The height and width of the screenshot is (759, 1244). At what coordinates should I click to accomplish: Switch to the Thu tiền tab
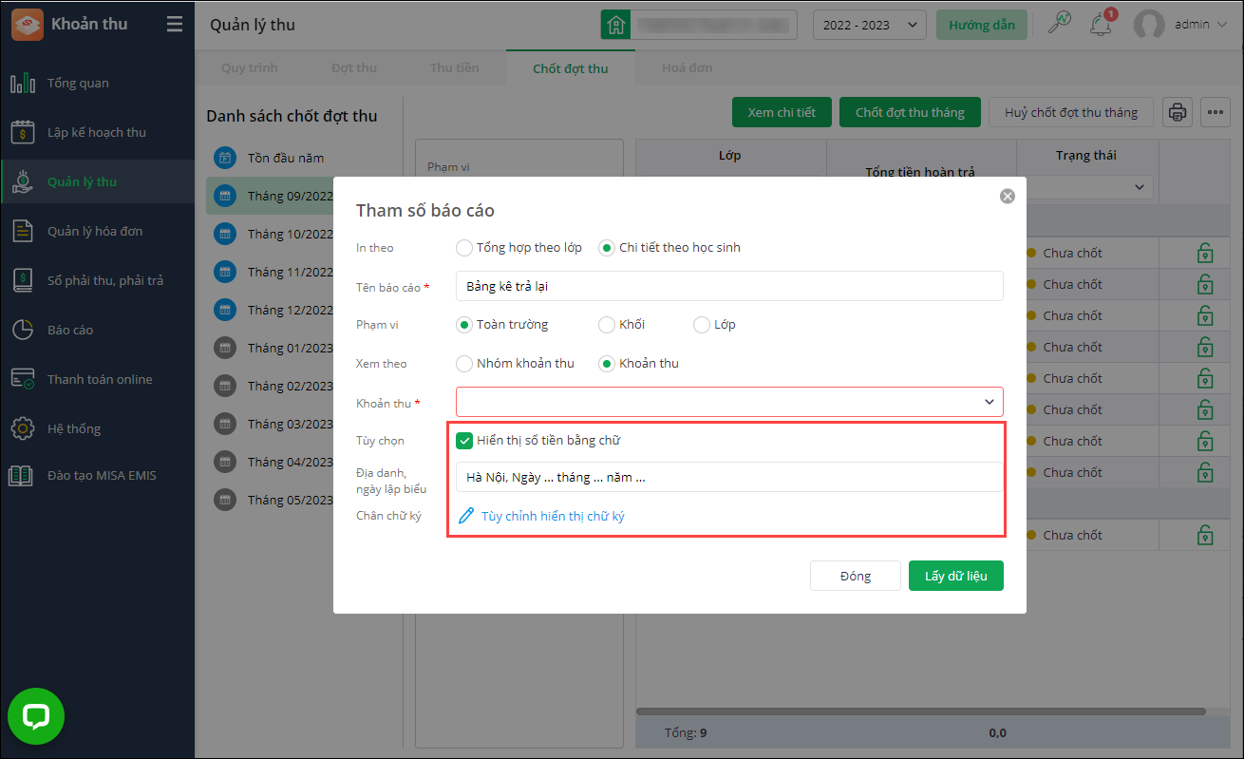(455, 68)
